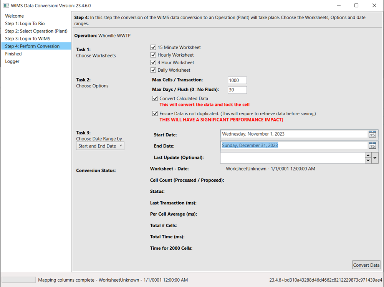The height and width of the screenshot is (287, 384).
Task: Disable Ensure Data is not duplicated
Action: tap(155, 114)
